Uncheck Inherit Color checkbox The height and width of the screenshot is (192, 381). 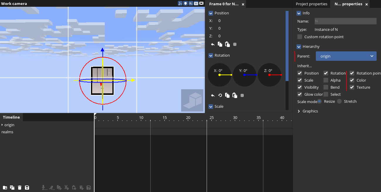click(352, 80)
